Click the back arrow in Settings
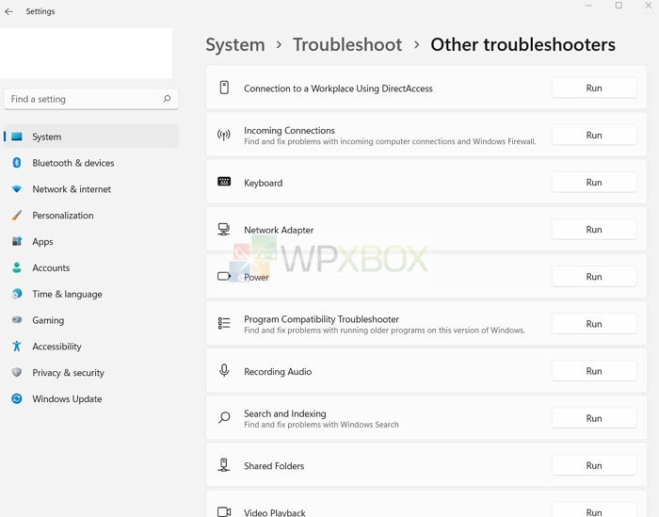This screenshot has width=659, height=517. pos(8,11)
